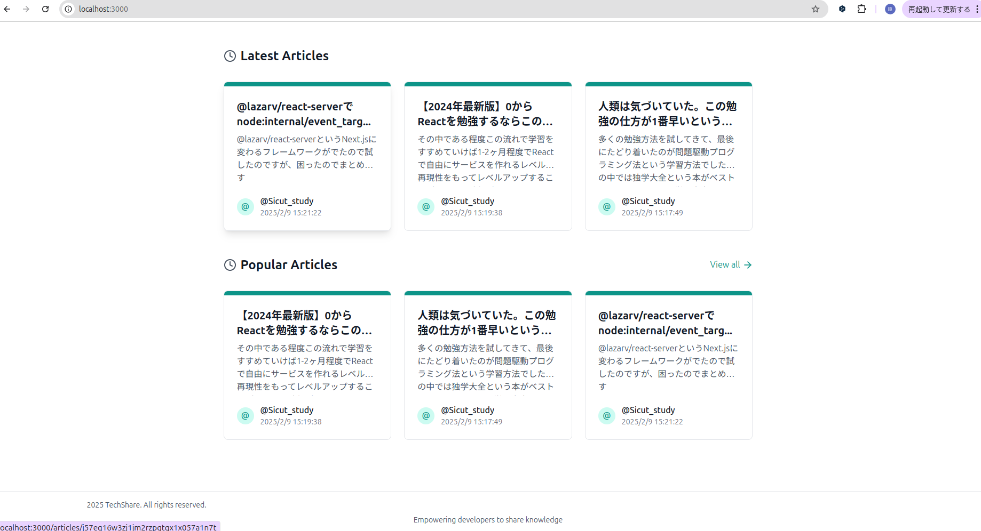View site information icon beside the URL
Image resolution: width=981 pixels, height=531 pixels.
[68, 9]
